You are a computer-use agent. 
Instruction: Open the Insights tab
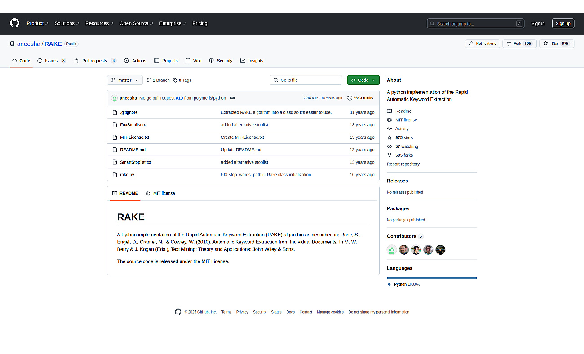click(x=252, y=61)
